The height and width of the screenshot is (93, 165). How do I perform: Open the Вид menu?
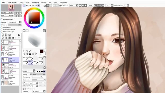click(50, 2)
